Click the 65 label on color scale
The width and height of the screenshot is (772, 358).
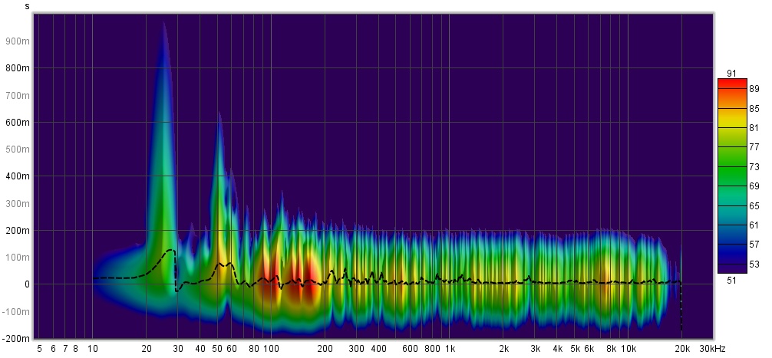click(x=754, y=206)
